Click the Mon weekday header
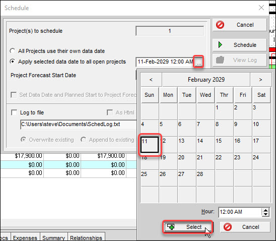The height and width of the screenshot is (241, 276). [x=168, y=95]
